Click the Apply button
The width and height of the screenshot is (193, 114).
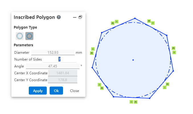tap(38, 91)
